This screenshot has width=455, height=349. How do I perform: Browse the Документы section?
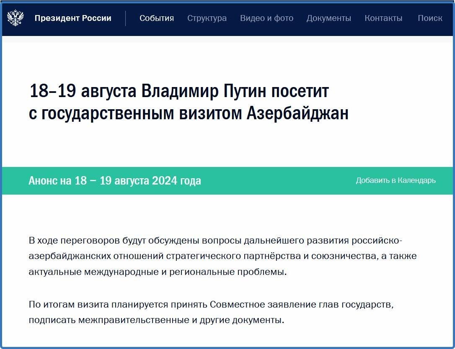point(329,18)
